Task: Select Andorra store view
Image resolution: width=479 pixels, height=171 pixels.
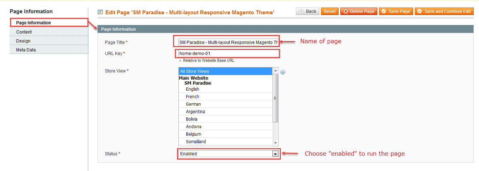Action: [x=225, y=127]
